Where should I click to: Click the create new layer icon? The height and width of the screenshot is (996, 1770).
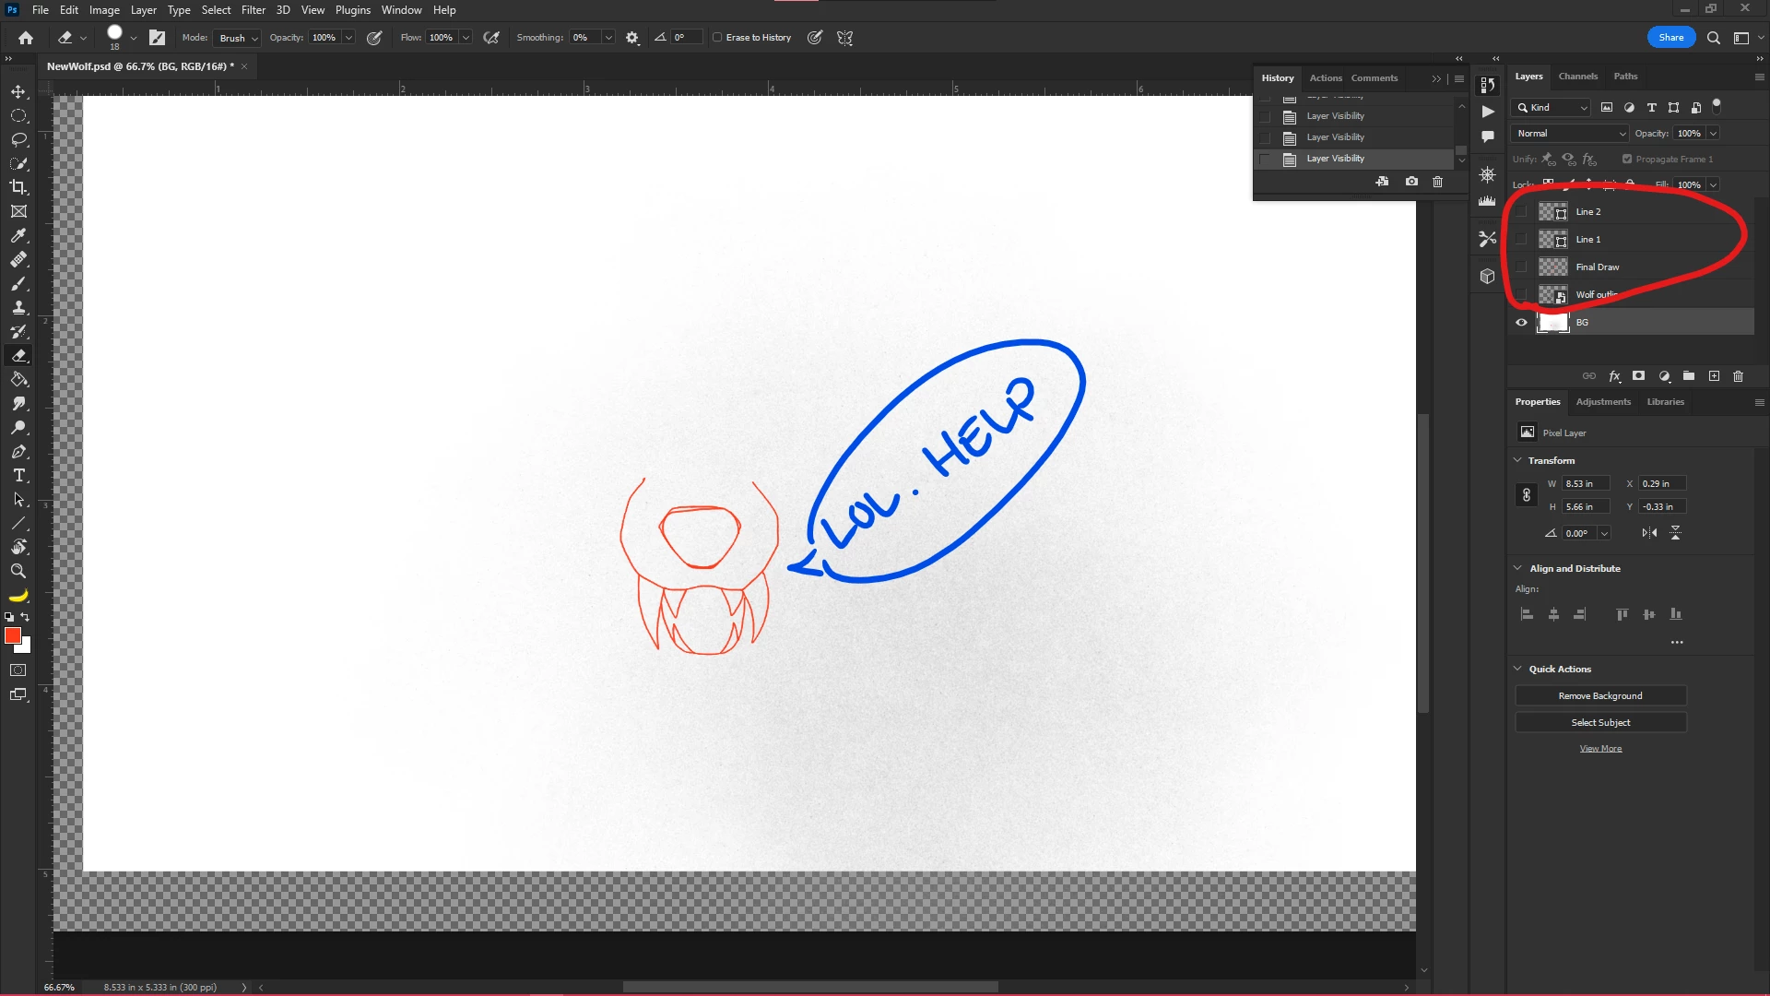[1714, 376]
